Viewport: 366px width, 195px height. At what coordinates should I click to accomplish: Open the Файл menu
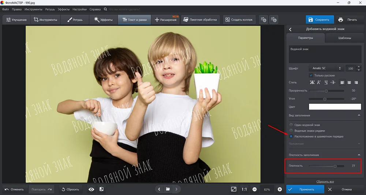(5, 10)
